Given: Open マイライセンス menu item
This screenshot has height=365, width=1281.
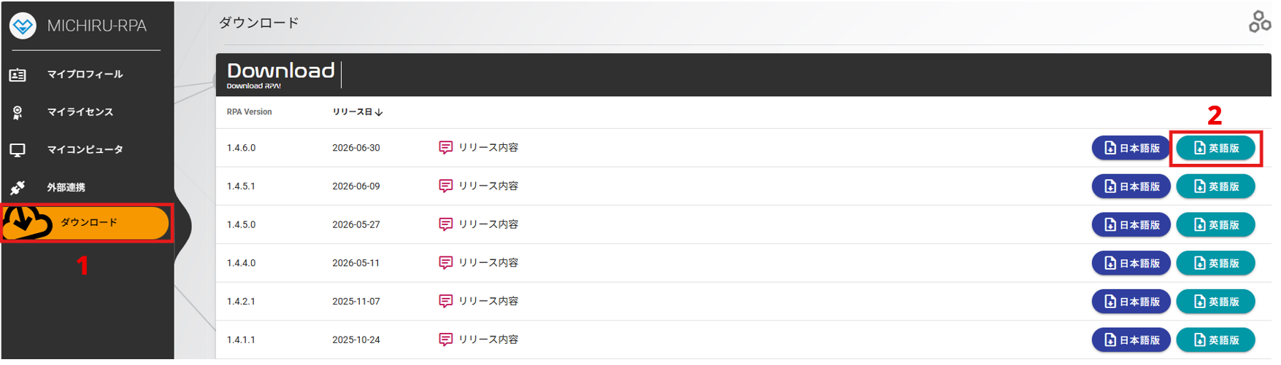Looking at the screenshot, I should tap(80, 112).
